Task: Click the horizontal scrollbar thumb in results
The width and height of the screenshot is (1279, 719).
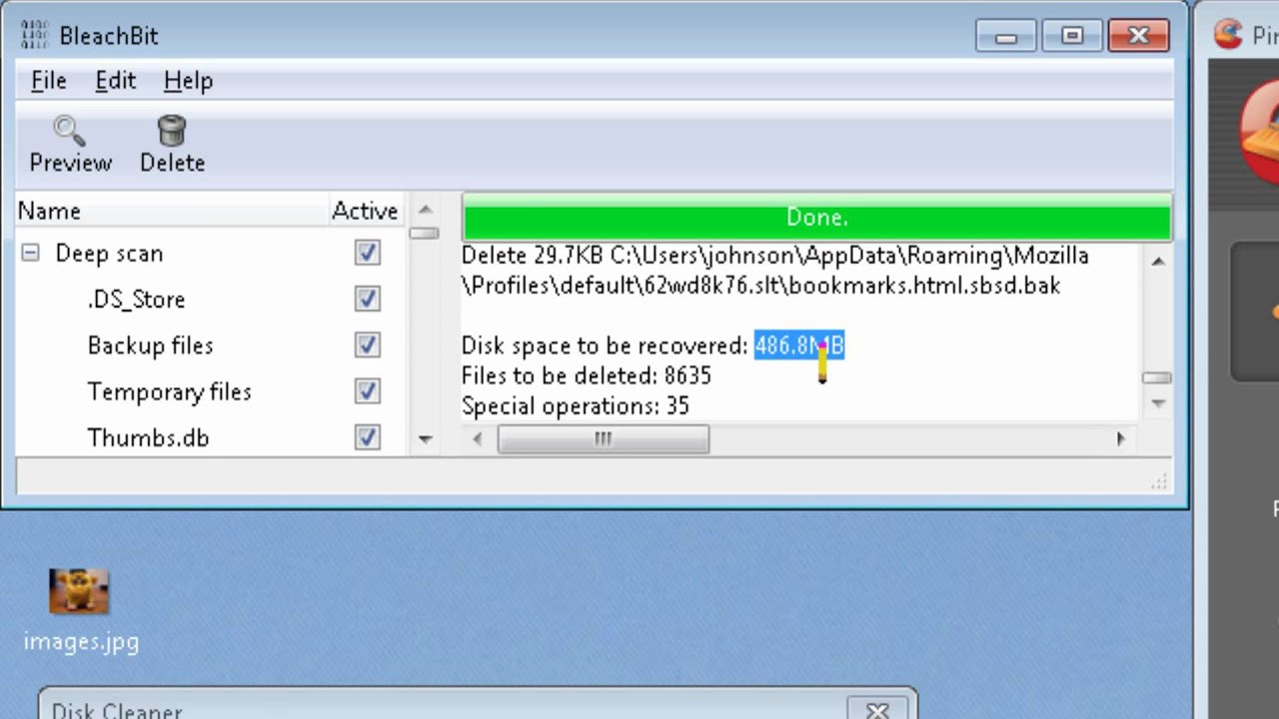Action: pos(604,438)
